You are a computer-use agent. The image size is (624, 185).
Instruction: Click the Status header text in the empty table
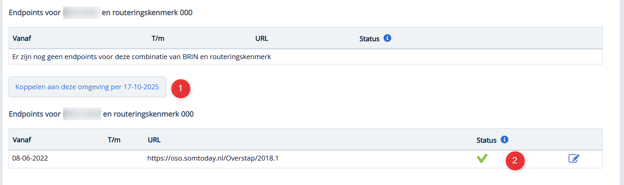tap(369, 39)
